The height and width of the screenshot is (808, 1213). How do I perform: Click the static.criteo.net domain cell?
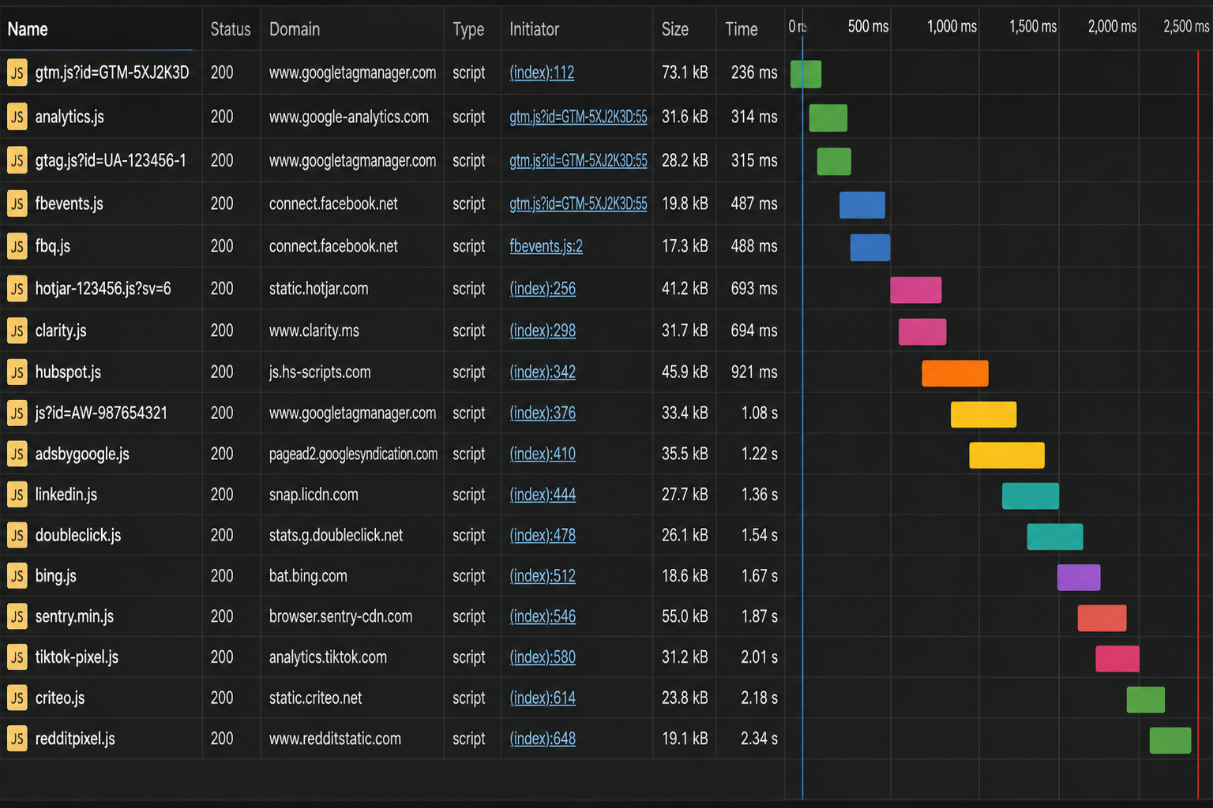tap(315, 698)
